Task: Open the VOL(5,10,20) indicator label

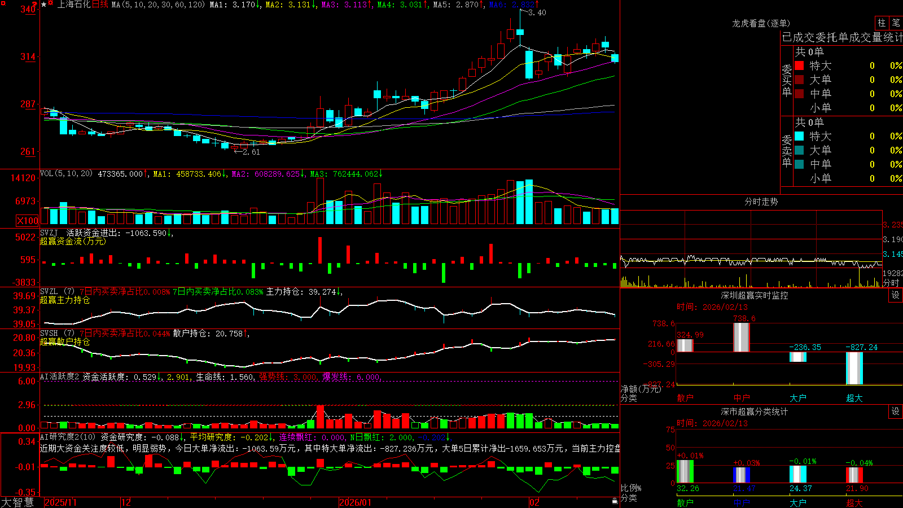Action: click(66, 174)
